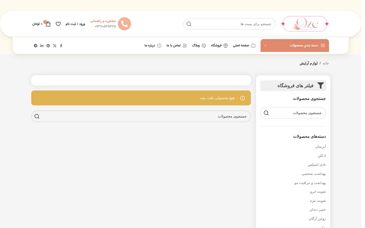365x228 pixels.
Task: Click the cart total ۰ تومان text
Action: tap(38, 24)
